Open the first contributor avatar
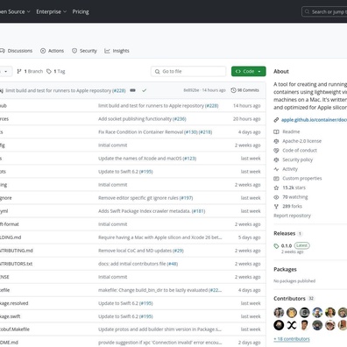 click(x=279, y=313)
